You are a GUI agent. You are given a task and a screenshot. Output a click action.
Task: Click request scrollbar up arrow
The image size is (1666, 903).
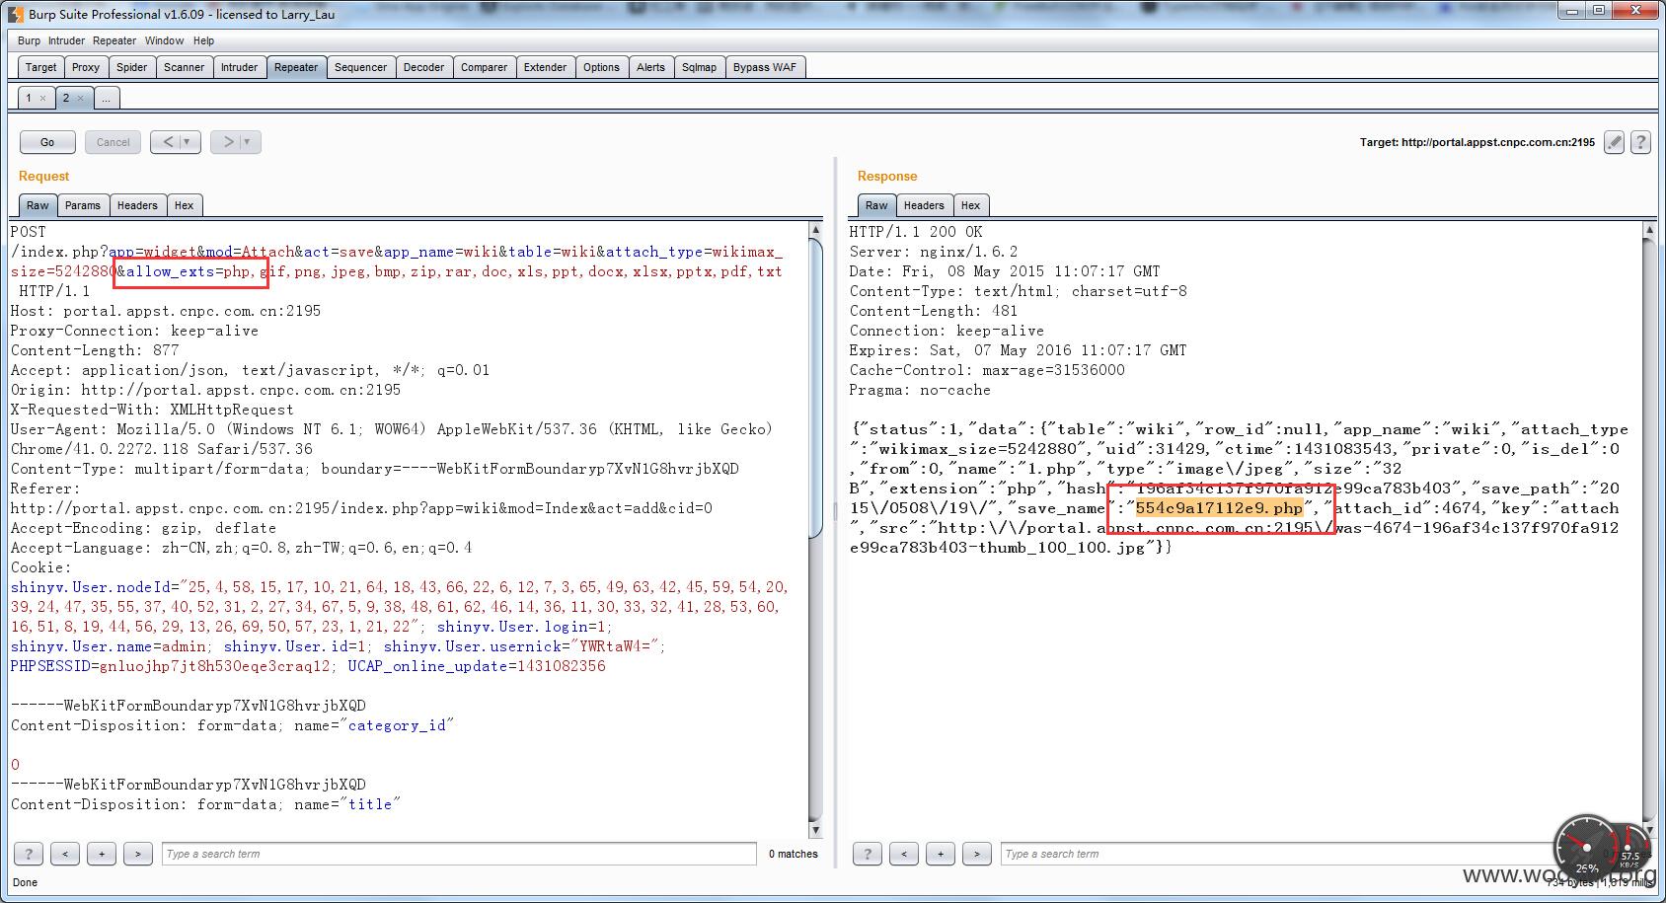pyautogui.click(x=814, y=230)
